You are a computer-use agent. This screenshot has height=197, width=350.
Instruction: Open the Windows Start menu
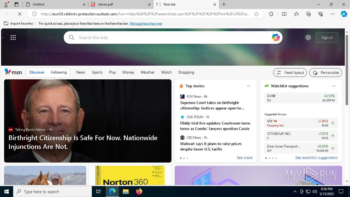7,192
